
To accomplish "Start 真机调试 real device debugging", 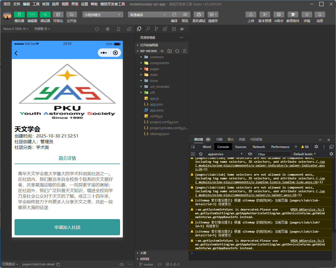I will [199, 15].
